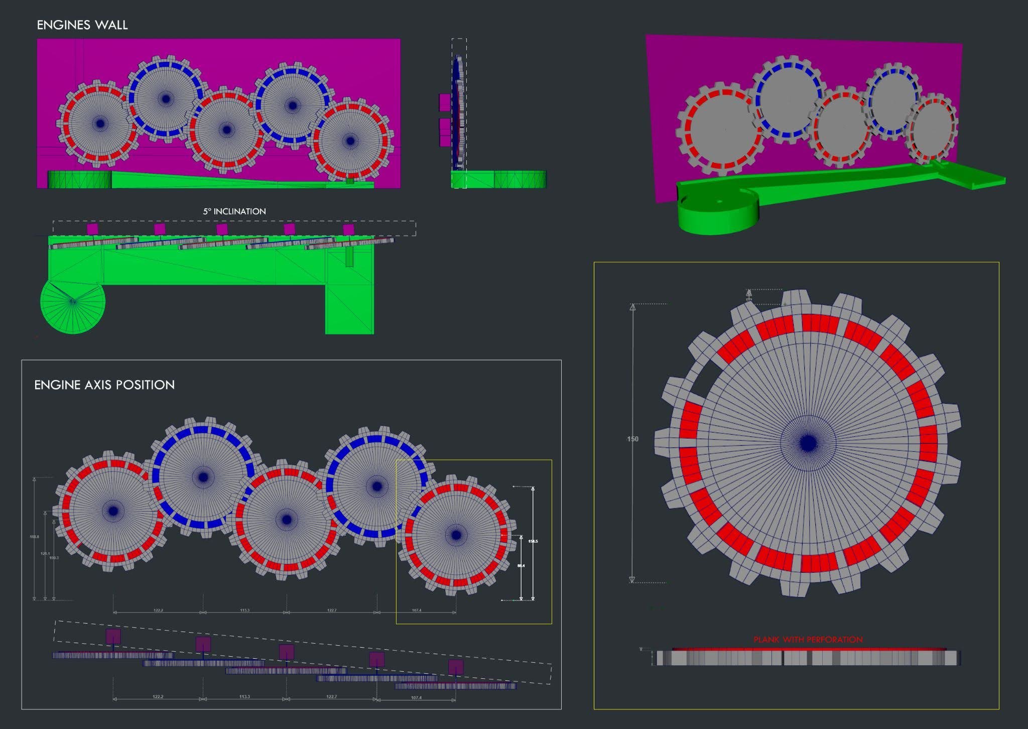Click the upper purple block in the side elevation
Image resolution: width=1028 pixels, height=729 pixels.
click(445, 102)
